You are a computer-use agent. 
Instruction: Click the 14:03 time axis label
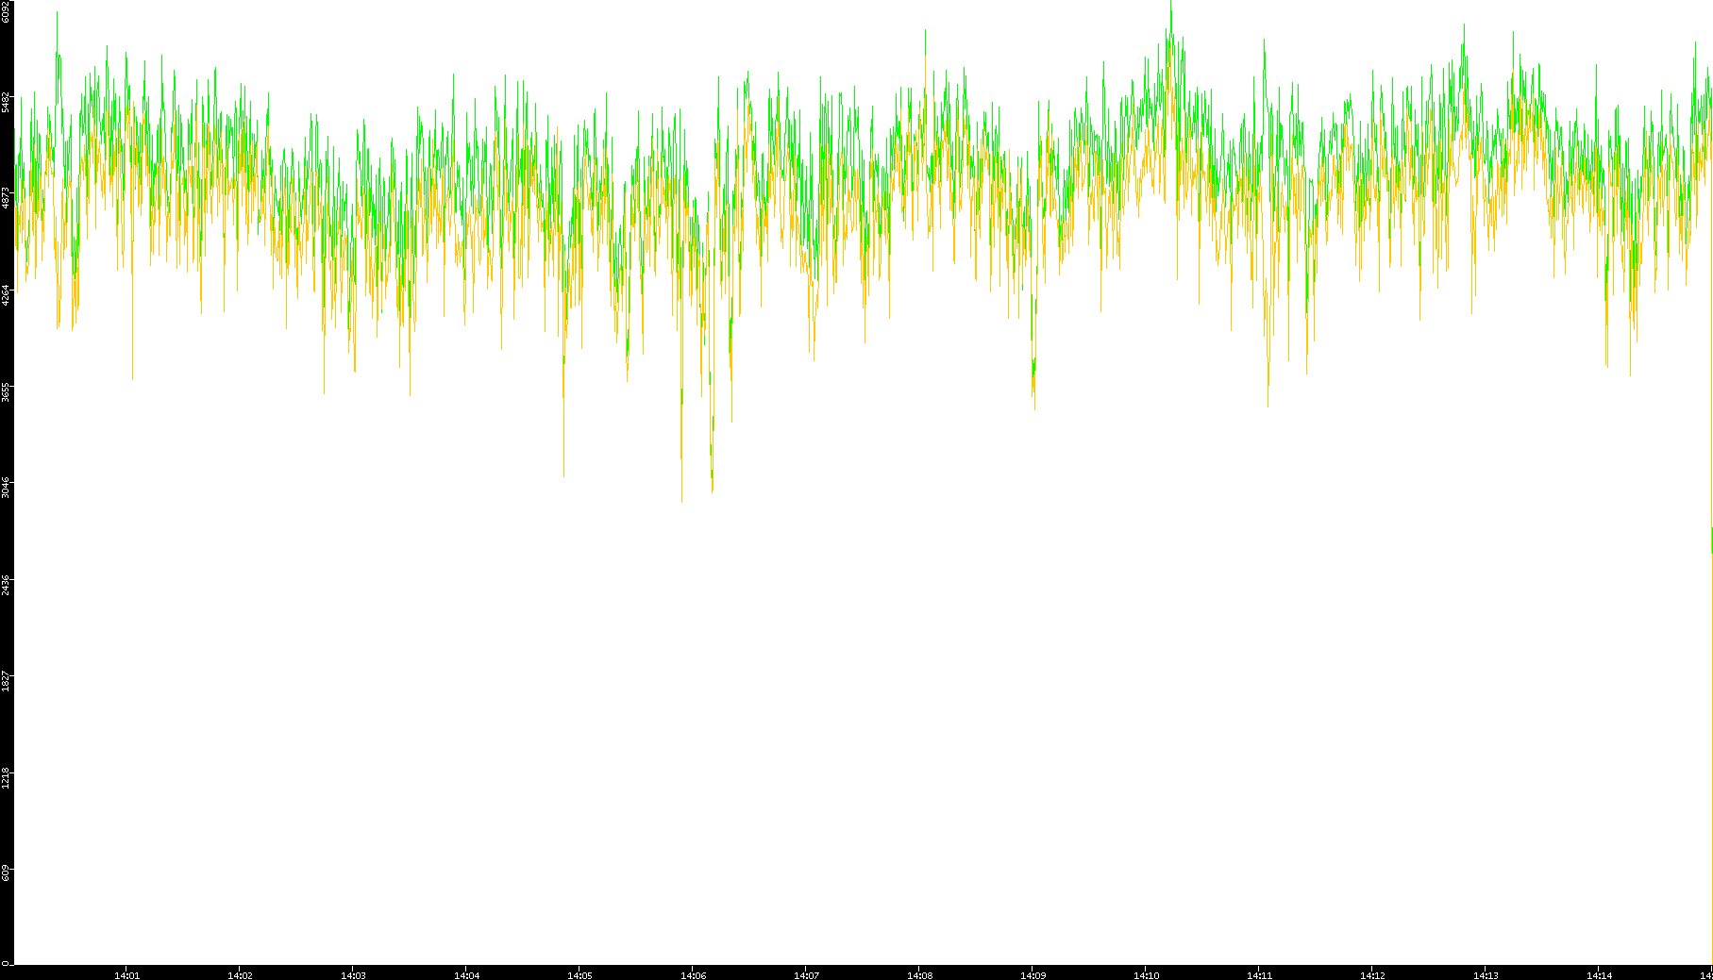(353, 975)
